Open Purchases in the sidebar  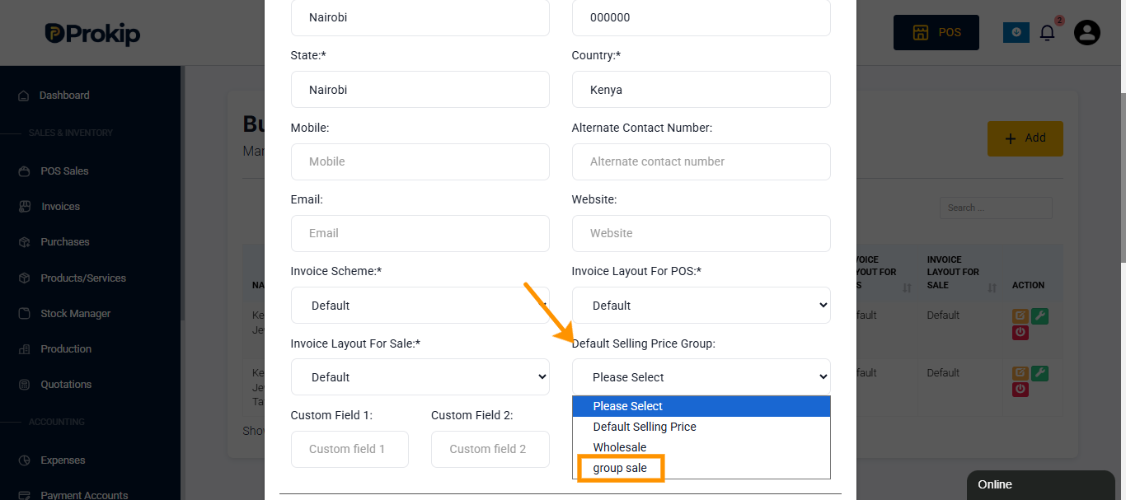[64, 242]
